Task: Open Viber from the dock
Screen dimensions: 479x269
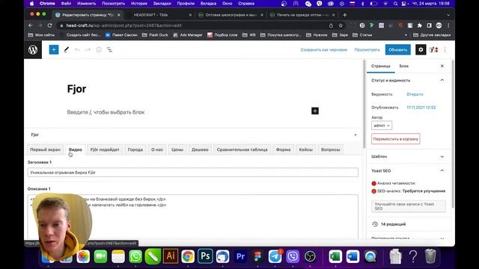Action: [x=293, y=256]
